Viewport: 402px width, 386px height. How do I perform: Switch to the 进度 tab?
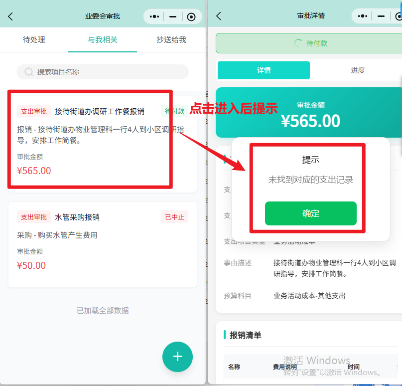click(357, 70)
